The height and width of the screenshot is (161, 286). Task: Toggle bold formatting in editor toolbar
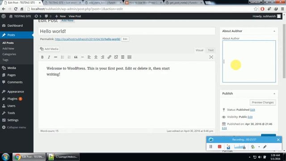pyautogui.click(x=42, y=57)
